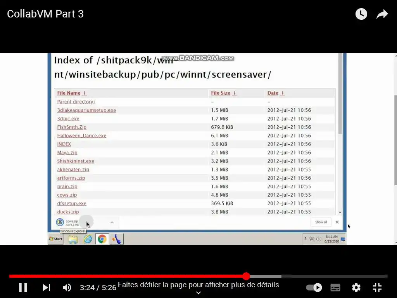Toggle the autoplay switch
The height and width of the screenshot is (298, 397).
(314, 288)
